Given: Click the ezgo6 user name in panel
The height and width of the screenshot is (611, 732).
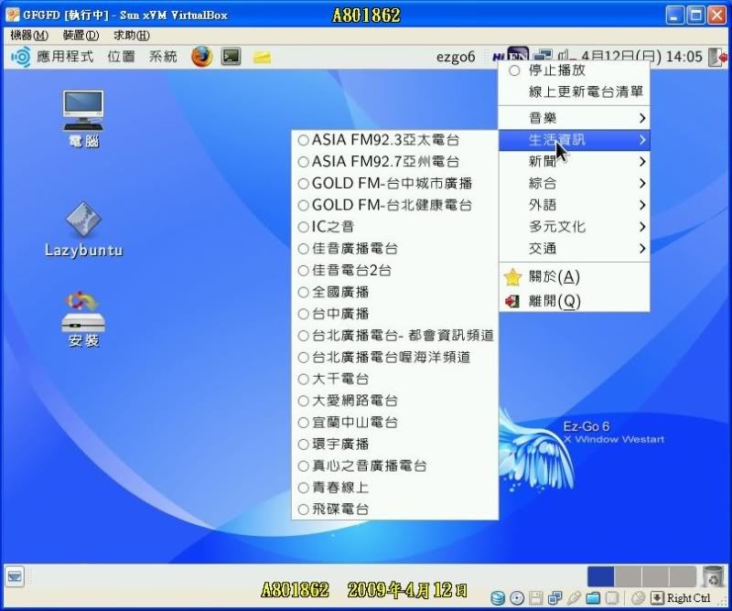Looking at the screenshot, I should [x=456, y=57].
